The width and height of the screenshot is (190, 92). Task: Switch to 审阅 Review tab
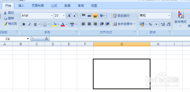[81, 6]
